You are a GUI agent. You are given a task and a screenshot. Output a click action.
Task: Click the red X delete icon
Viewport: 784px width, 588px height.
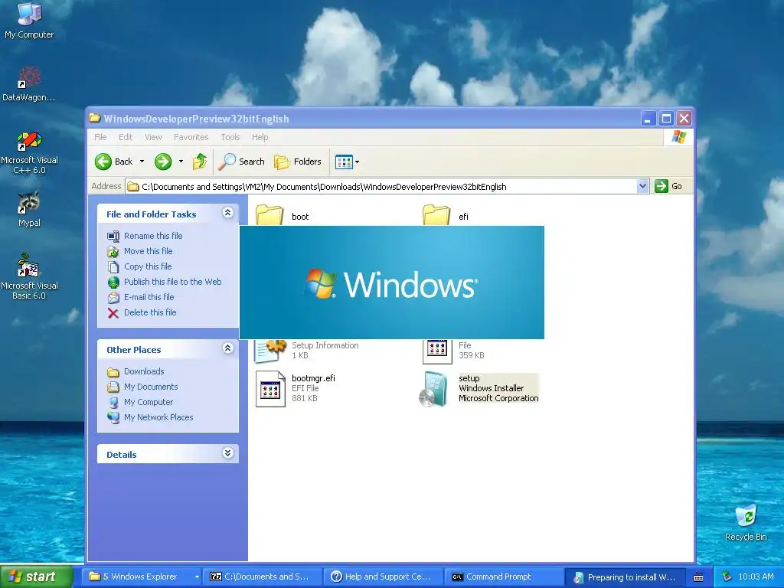(113, 313)
